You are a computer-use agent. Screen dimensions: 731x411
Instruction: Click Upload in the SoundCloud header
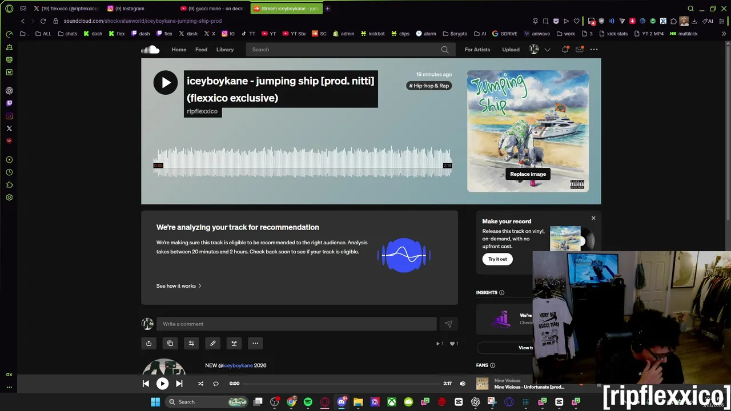pos(511,50)
